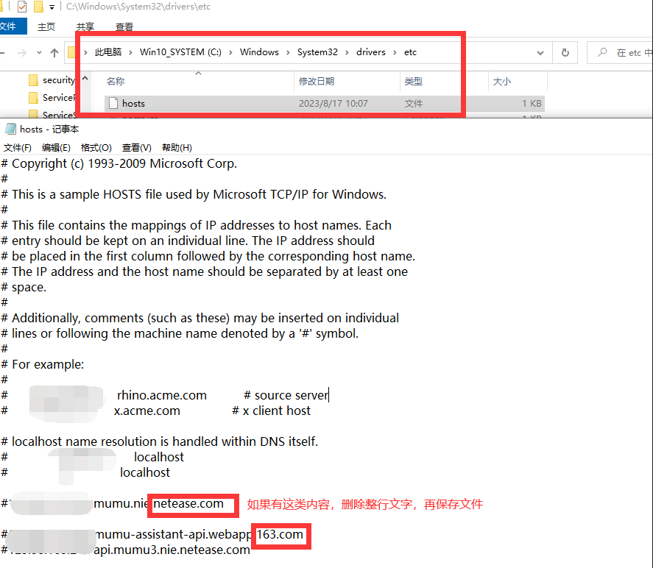This screenshot has height=568, width=653.
Task: Open Notepad 查看(V) menu
Action: pos(137,148)
